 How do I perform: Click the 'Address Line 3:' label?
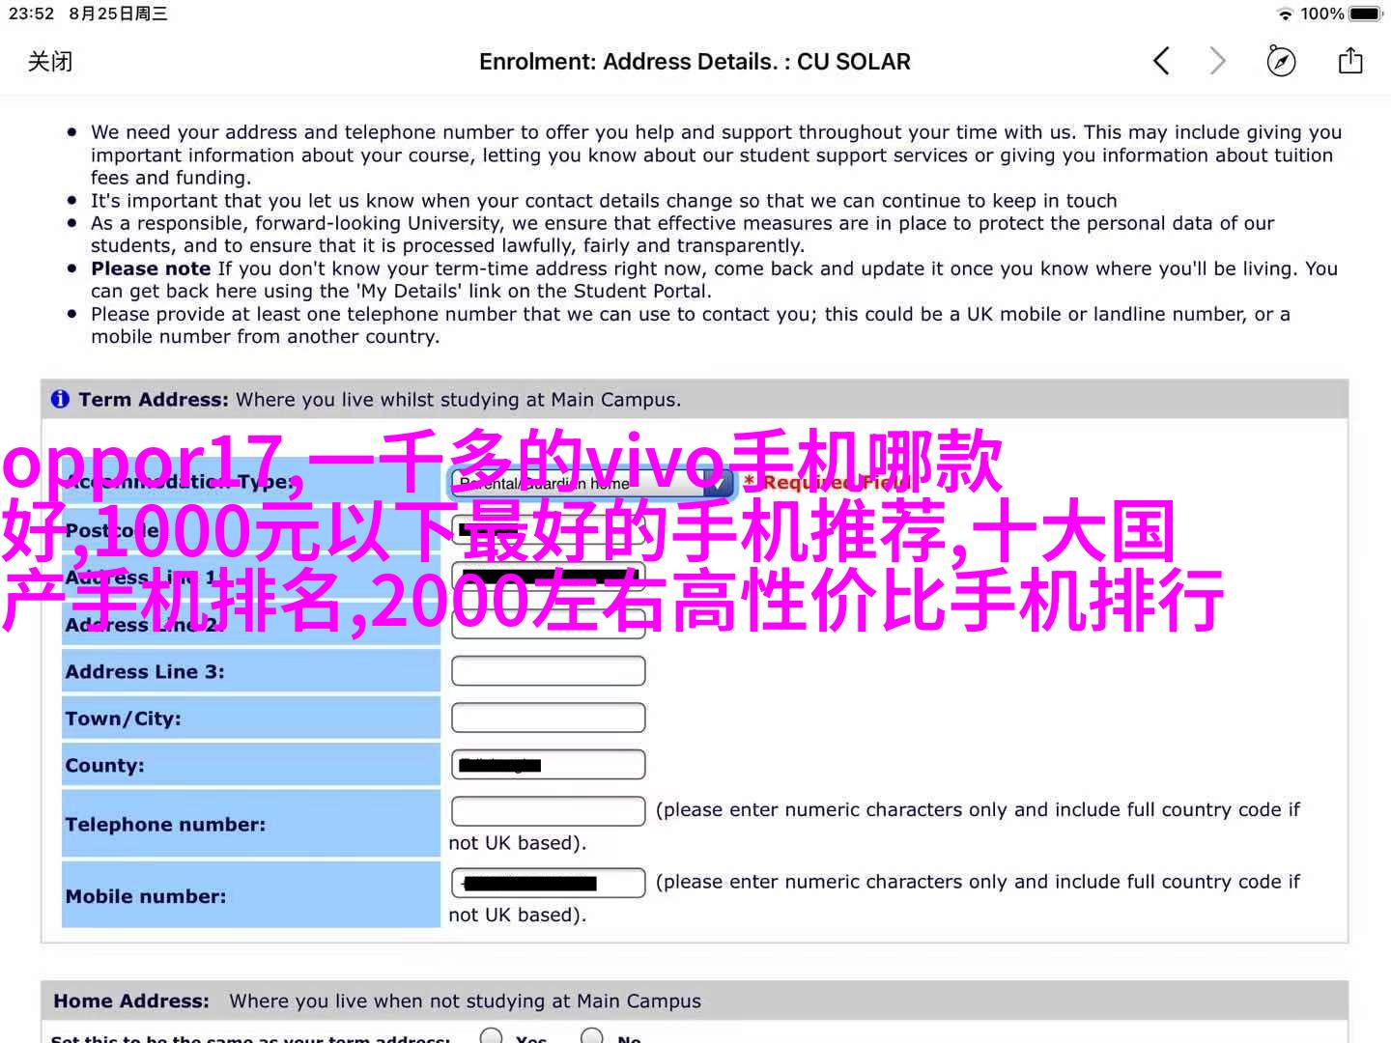click(145, 671)
